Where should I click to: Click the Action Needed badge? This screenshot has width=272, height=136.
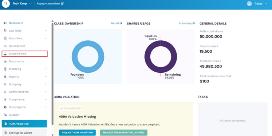click(70, 108)
